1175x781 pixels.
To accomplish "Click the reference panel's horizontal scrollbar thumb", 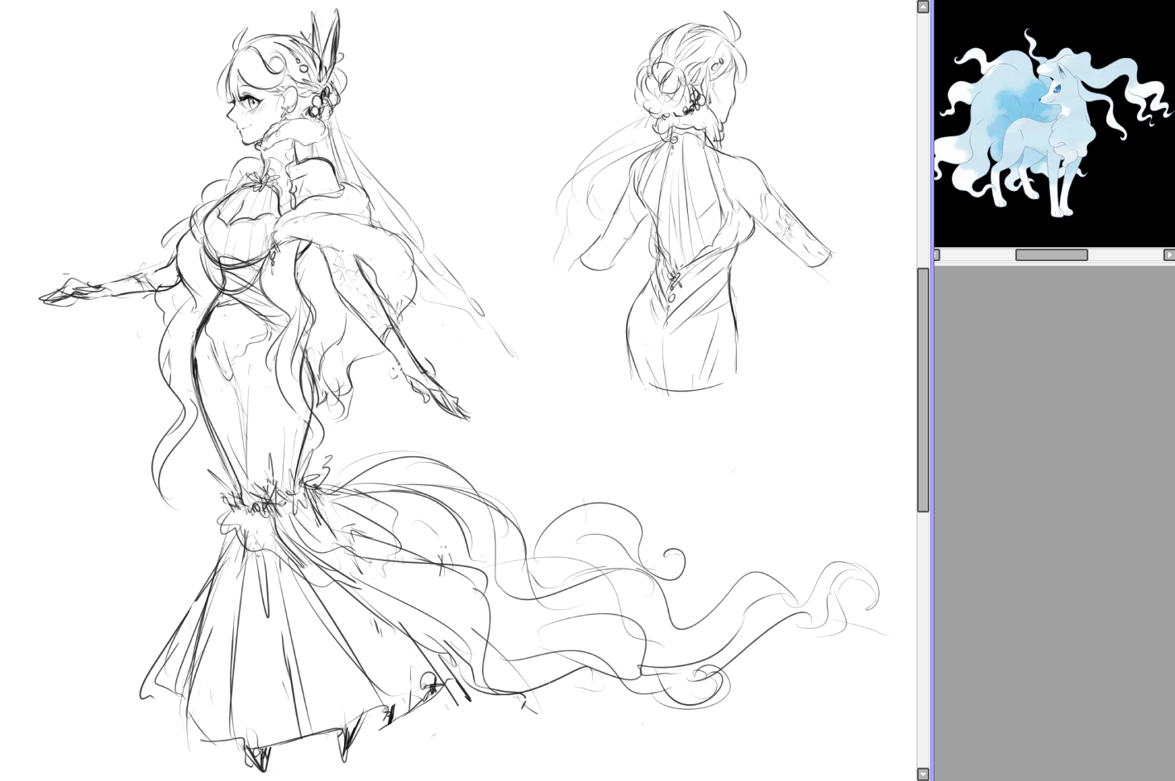I will 1051,255.
